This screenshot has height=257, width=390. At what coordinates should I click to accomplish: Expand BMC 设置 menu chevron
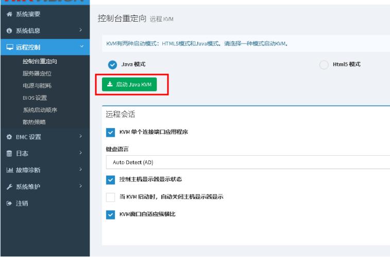(80, 136)
